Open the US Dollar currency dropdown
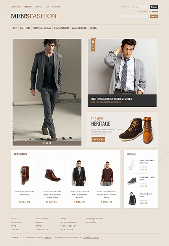This screenshot has height=246, width=169. pyautogui.click(x=140, y=7)
